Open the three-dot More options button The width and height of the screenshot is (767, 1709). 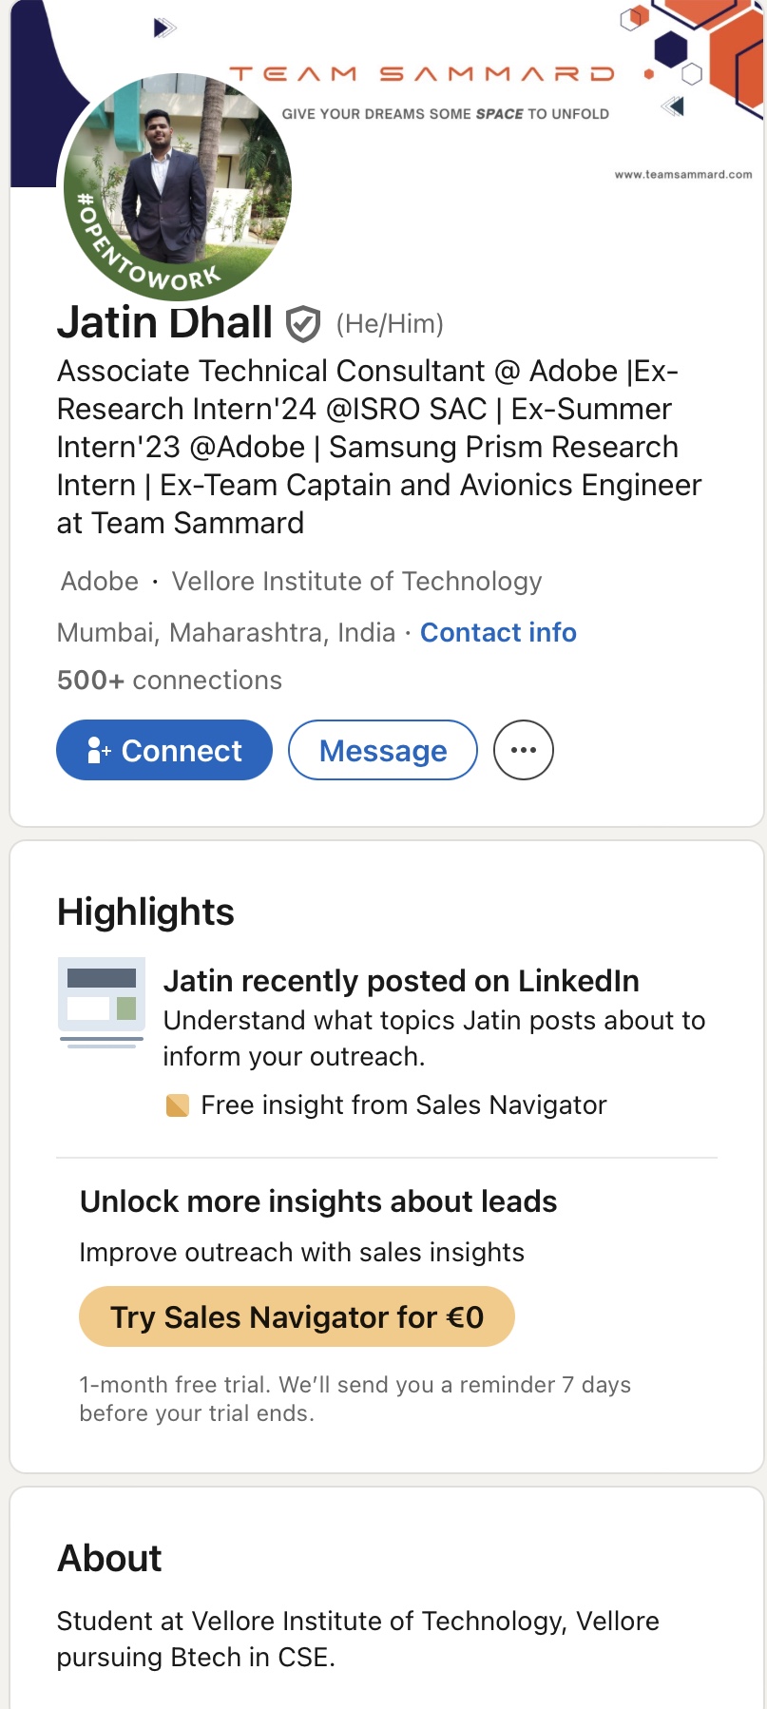click(523, 750)
